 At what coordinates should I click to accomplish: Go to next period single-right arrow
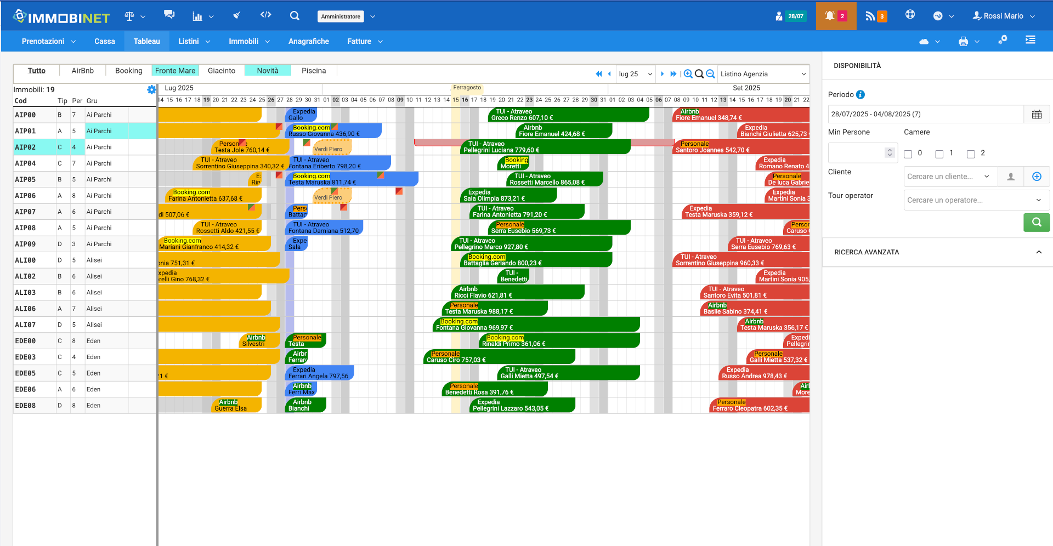click(x=663, y=74)
